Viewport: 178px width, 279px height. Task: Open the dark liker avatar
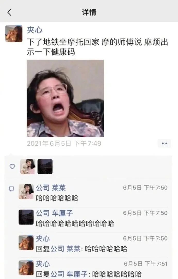point(45,166)
